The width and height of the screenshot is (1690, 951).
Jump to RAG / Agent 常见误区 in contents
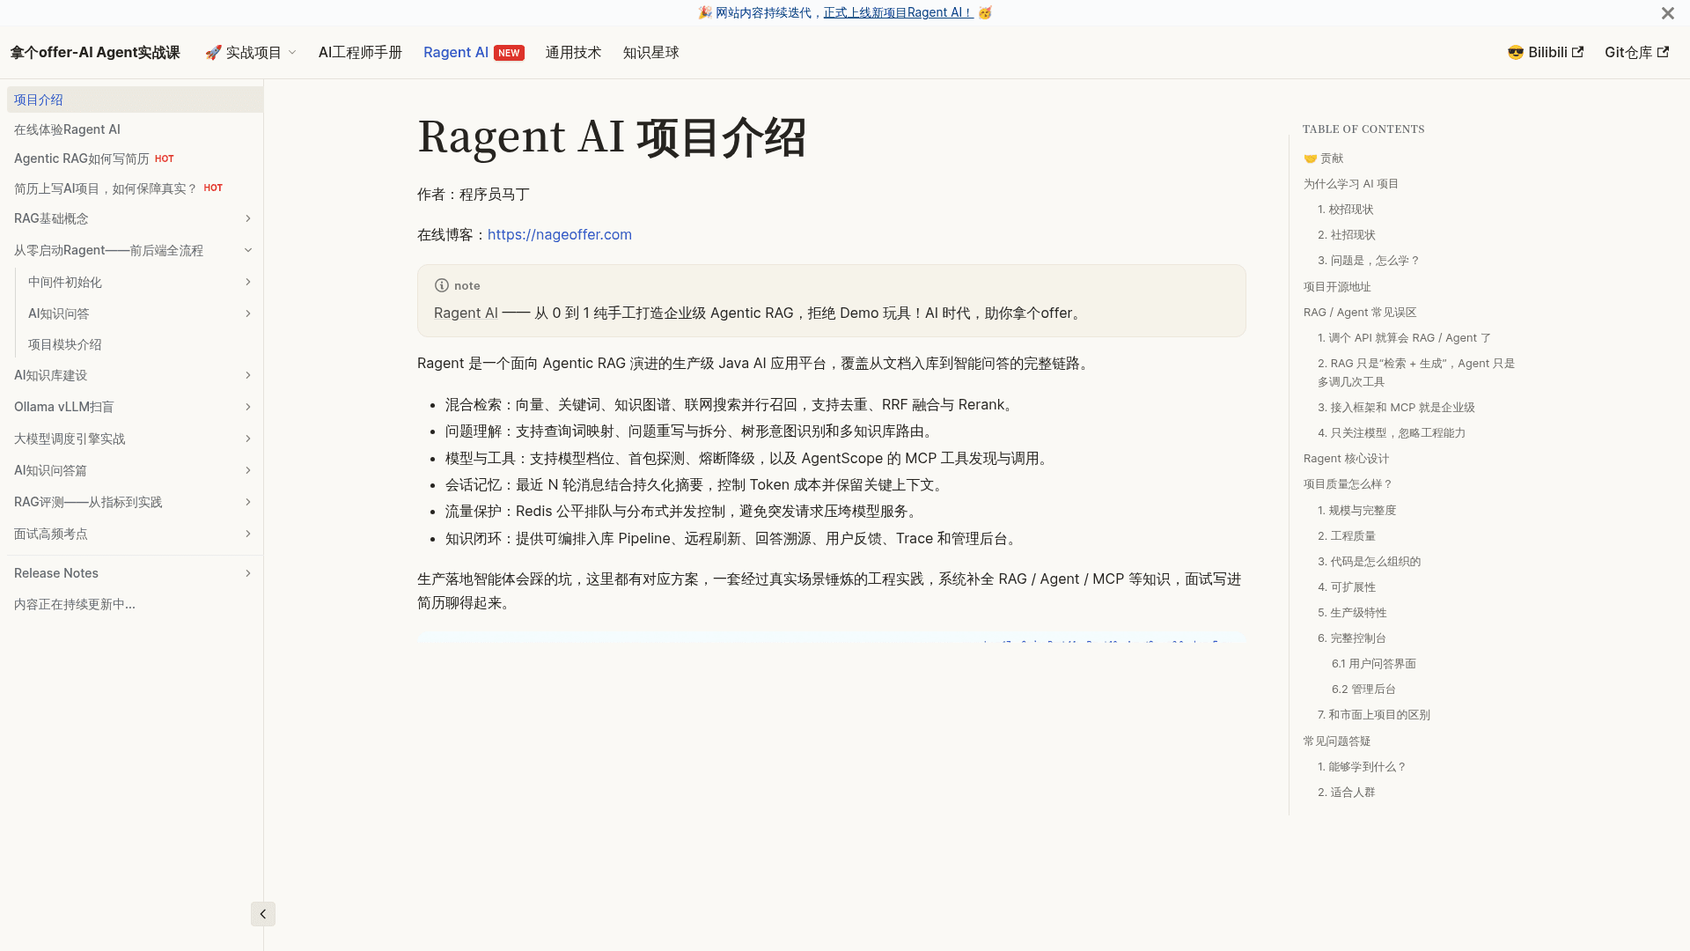(1360, 313)
